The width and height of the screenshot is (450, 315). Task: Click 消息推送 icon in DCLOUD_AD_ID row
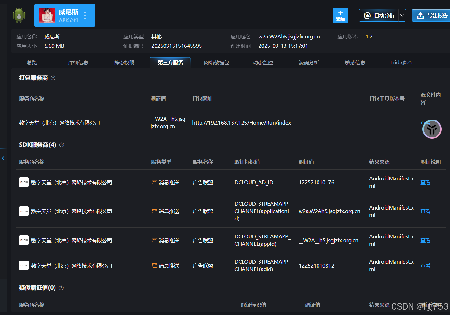pyautogui.click(x=154, y=182)
